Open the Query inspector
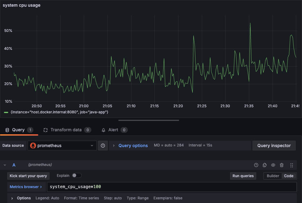302x203 pixels. (x=274, y=146)
